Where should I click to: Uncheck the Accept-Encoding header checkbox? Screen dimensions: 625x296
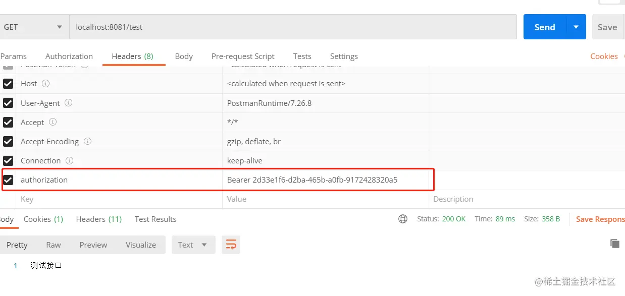pos(8,141)
